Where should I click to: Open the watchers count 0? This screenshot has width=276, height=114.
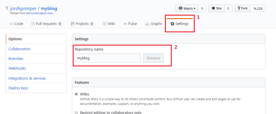tap(202, 8)
